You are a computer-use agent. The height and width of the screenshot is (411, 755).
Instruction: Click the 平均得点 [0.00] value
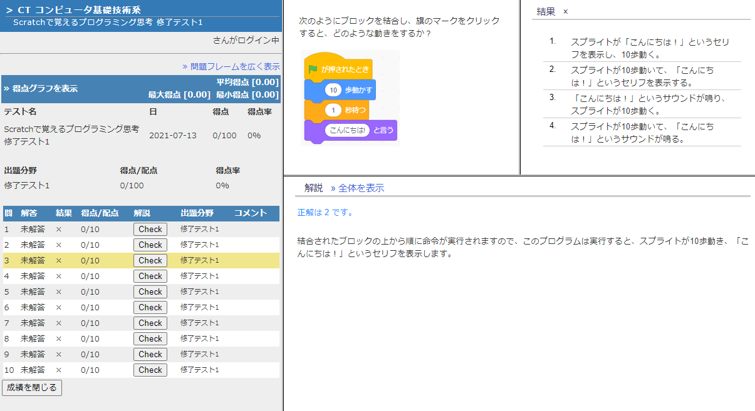click(247, 83)
